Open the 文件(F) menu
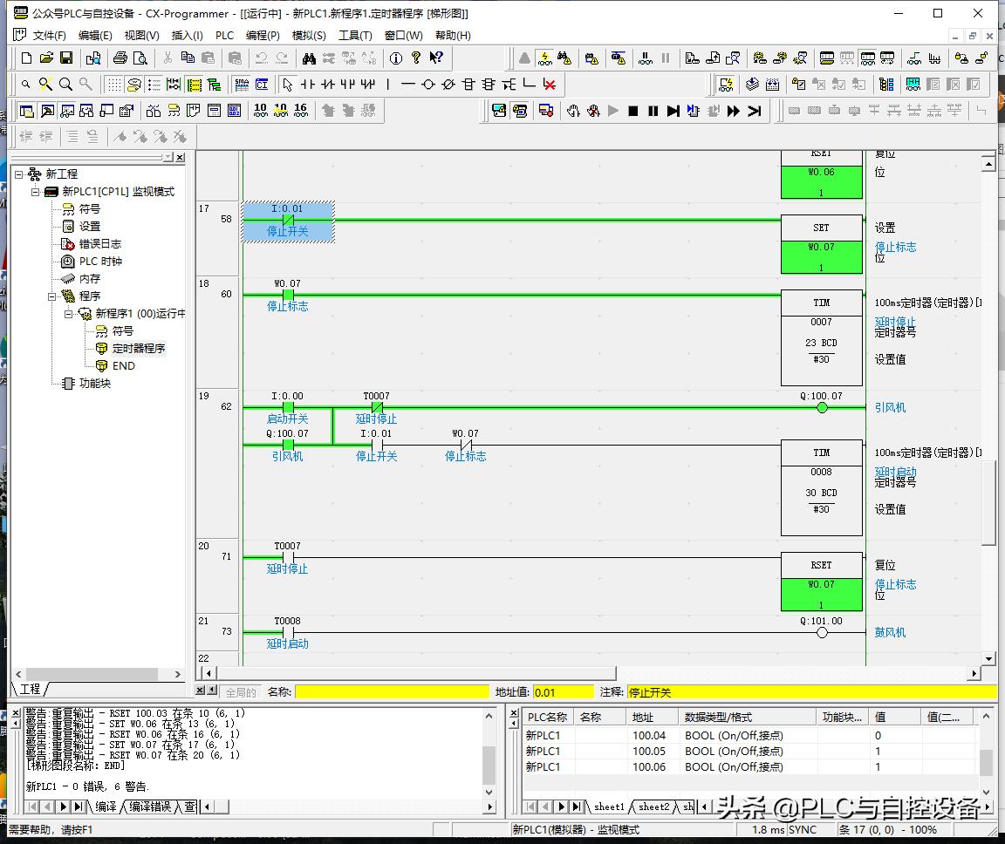1005x844 pixels. 49,35
